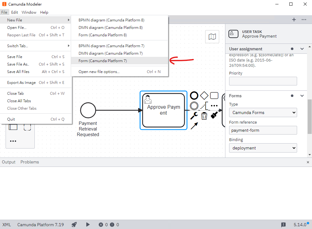Expand Switch Tab submenu
Image resolution: width=312 pixels, height=229 pixels.
pos(36,46)
